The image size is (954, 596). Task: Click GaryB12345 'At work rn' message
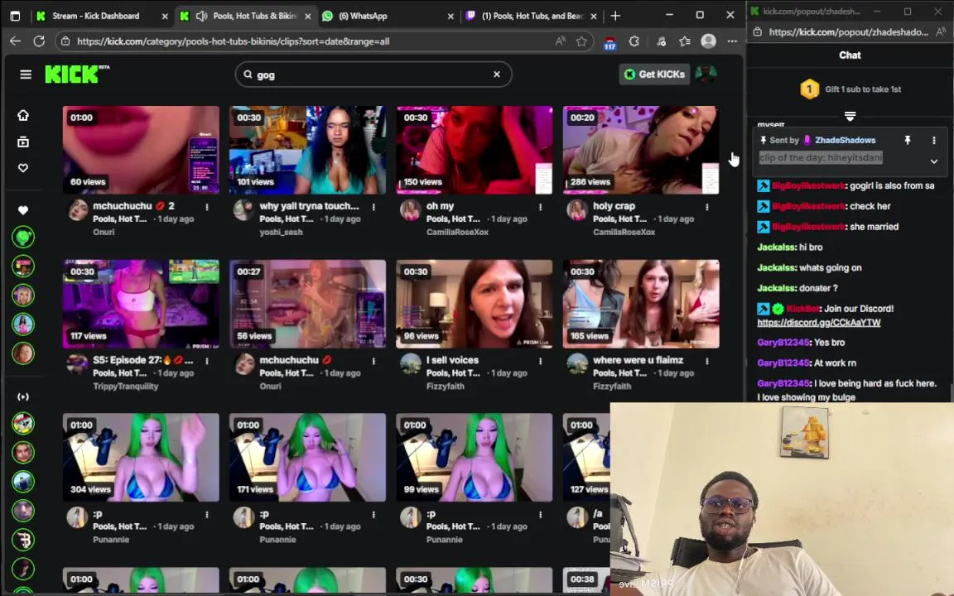pos(806,363)
